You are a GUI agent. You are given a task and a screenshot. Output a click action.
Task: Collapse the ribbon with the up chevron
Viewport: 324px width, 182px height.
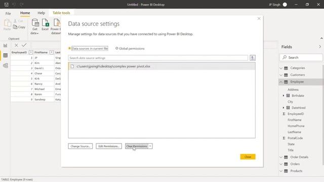321,38
